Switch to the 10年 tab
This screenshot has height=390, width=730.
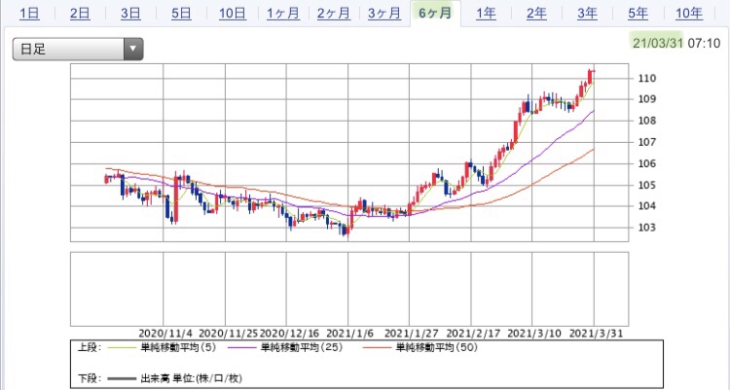pos(688,13)
